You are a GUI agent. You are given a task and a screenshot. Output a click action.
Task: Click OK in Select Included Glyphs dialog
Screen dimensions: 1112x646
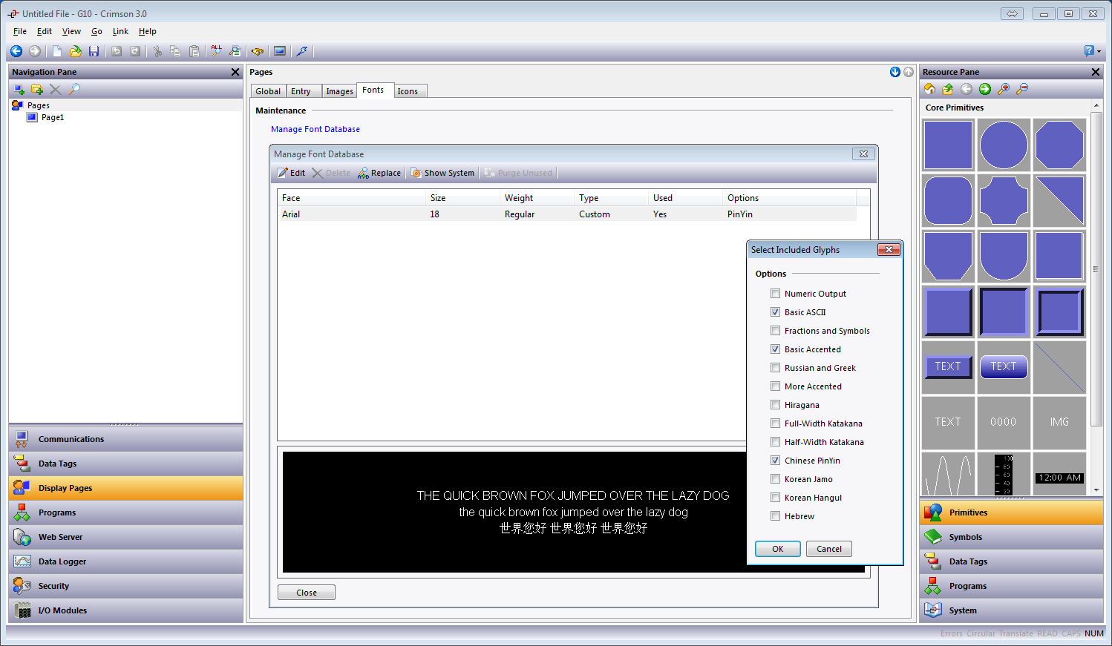coord(777,549)
